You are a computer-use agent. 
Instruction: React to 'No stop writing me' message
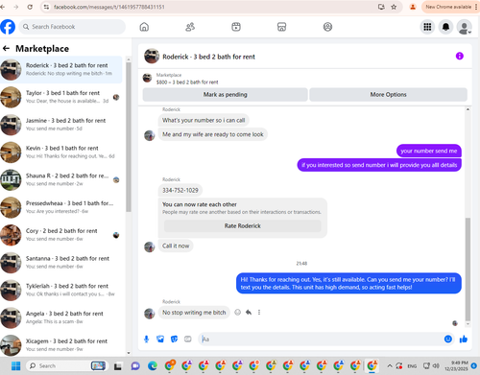tap(237, 313)
